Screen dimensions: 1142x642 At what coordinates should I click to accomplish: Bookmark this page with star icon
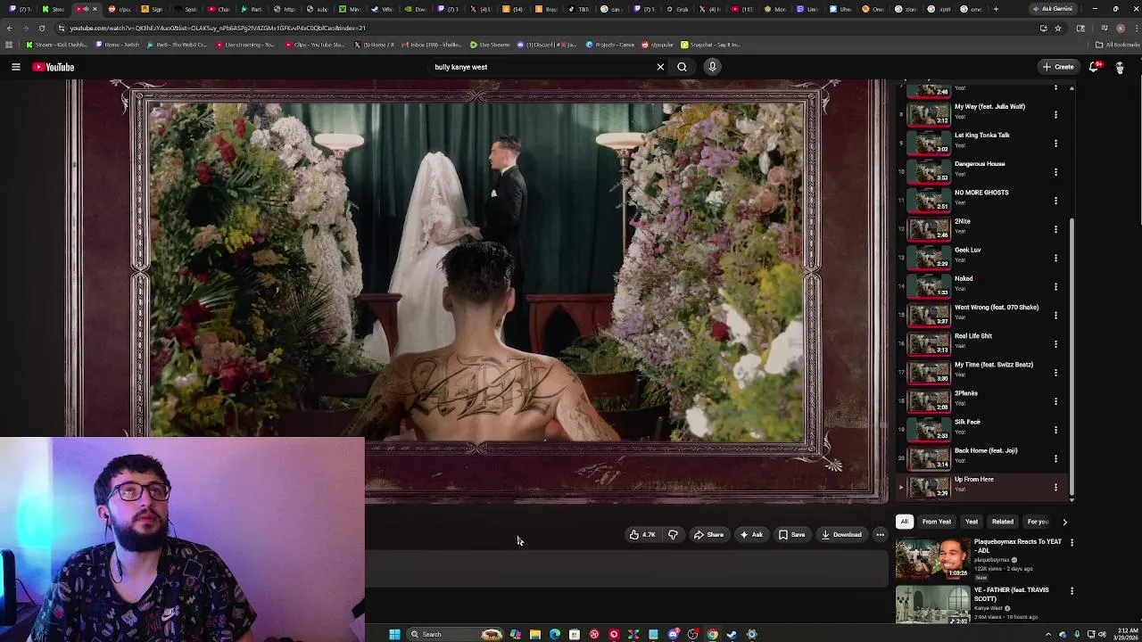point(1058,28)
